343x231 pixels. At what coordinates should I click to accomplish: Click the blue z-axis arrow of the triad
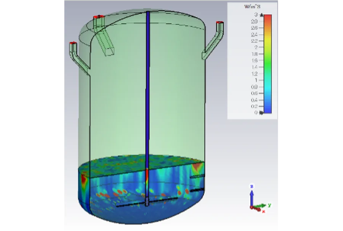[252, 198]
